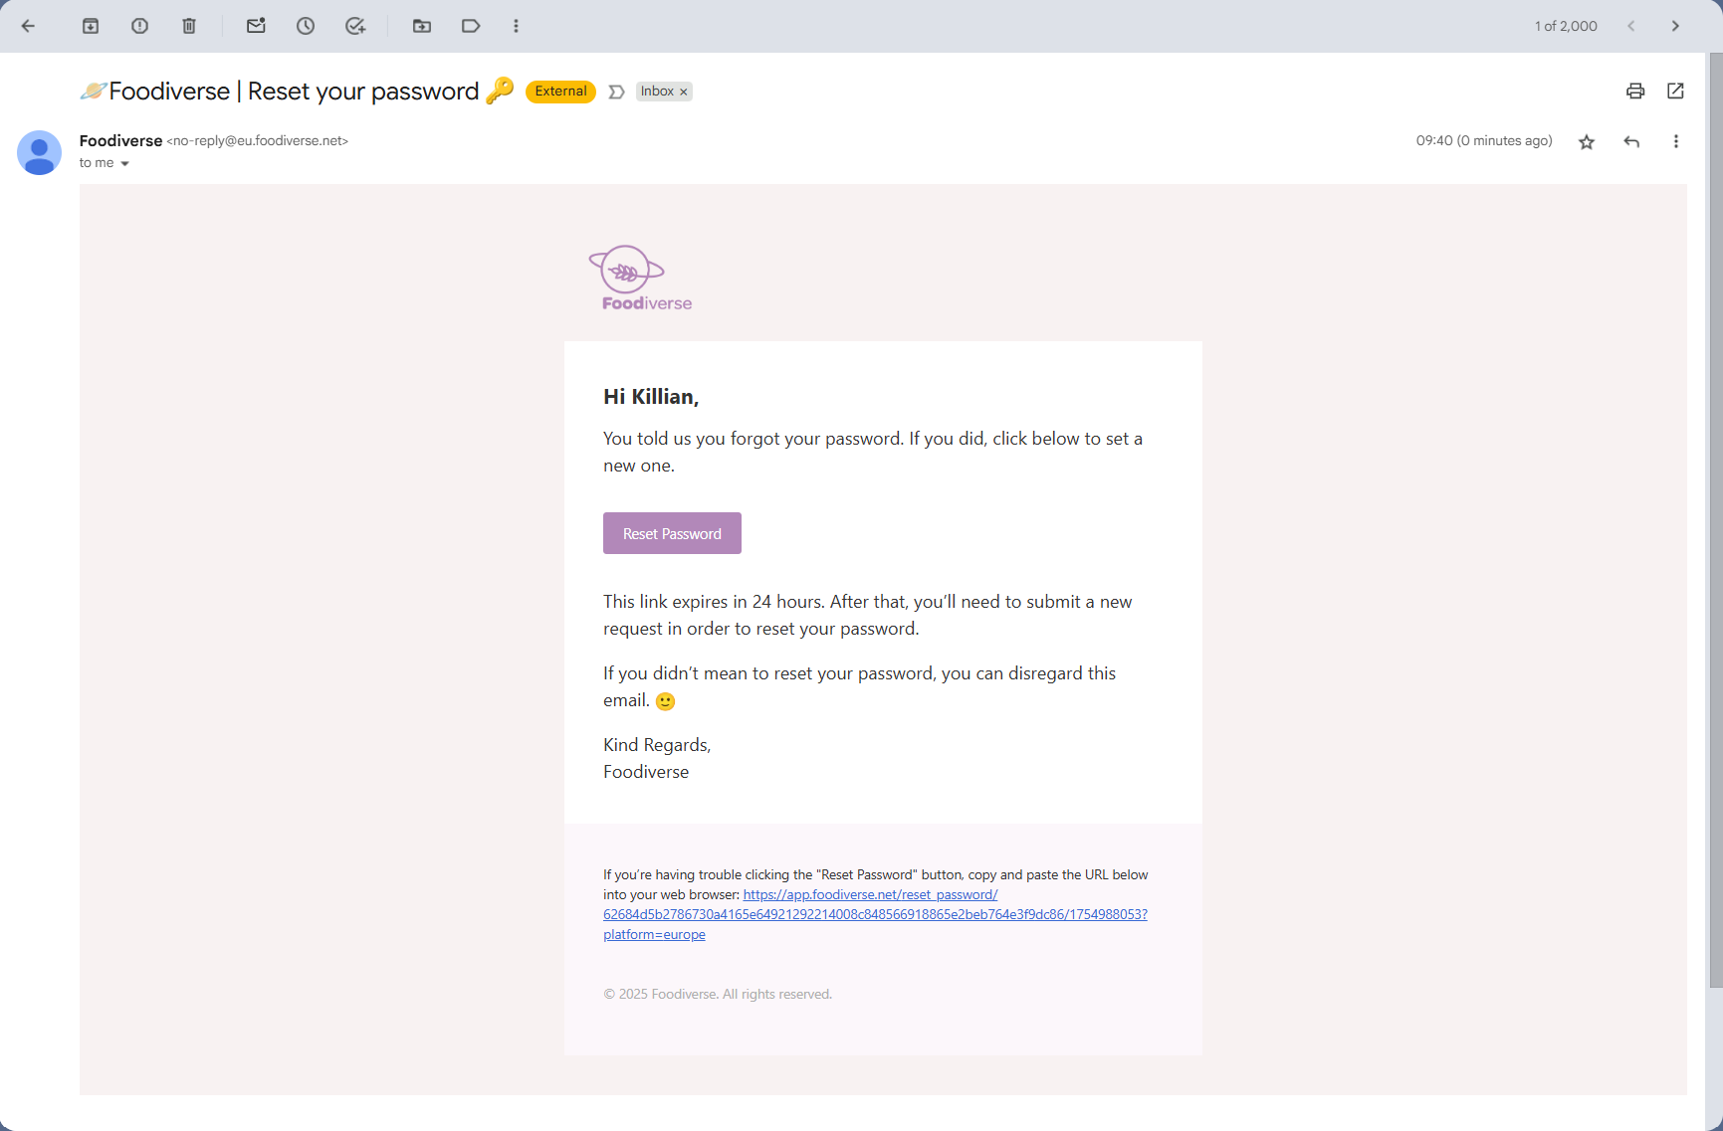The height and width of the screenshot is (1131, 1723).
Task: Print this email
Action: pyautogui.click(x=1635, y=92)
